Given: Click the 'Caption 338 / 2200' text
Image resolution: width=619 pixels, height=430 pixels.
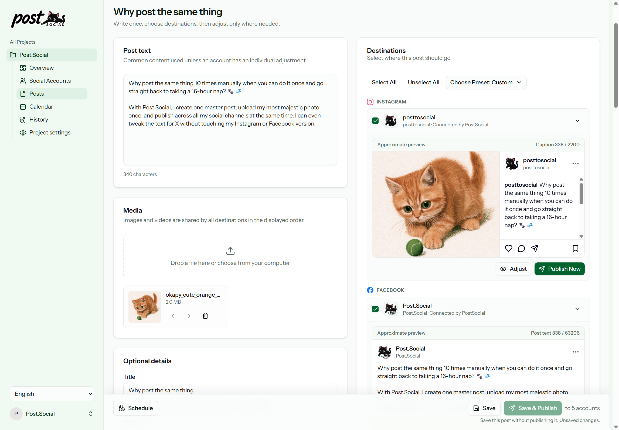Looking at the screenshot, I should pyautogui.click(x=557, y=145).
